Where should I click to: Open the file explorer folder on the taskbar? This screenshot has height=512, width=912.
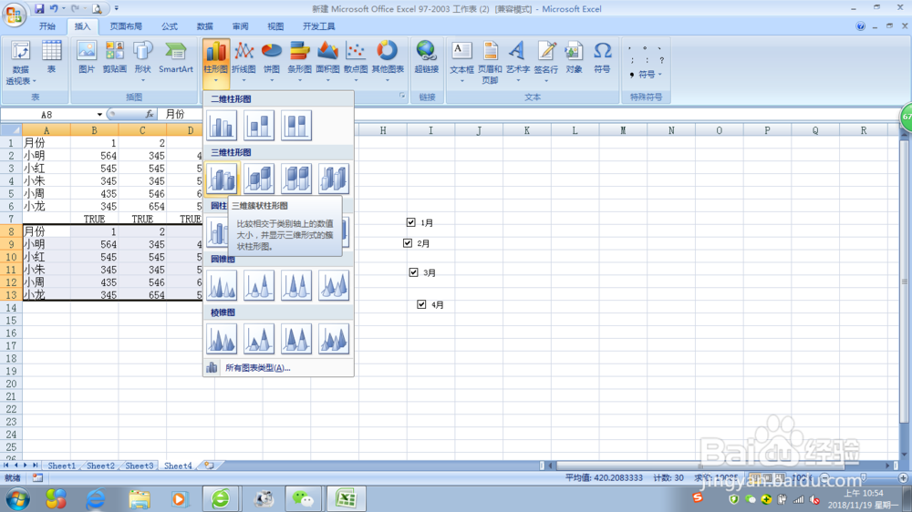point(140,498)
